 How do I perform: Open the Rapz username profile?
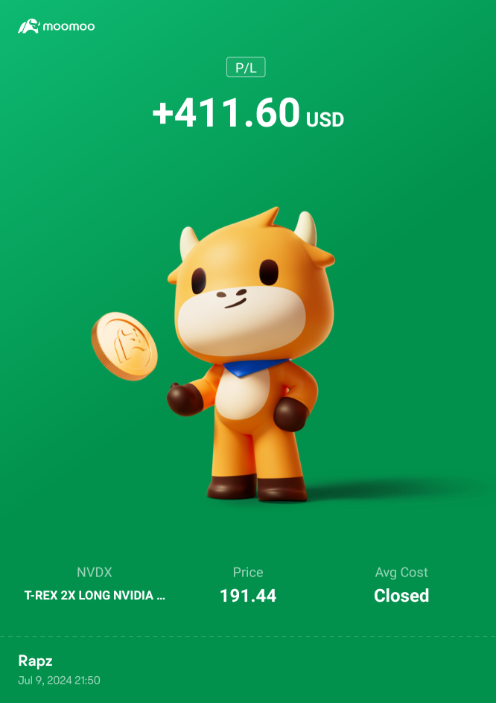pos(36,661)
